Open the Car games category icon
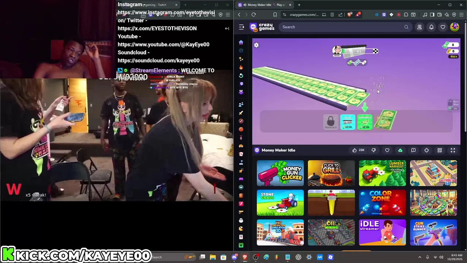The image size is (467, 263). (241, 146)
